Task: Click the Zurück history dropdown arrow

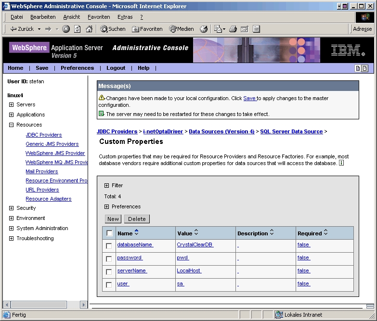Action: (39, 29)
